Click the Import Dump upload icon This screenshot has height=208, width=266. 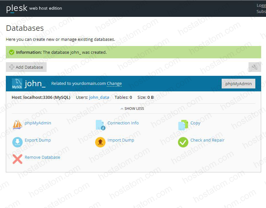[99, 140]
